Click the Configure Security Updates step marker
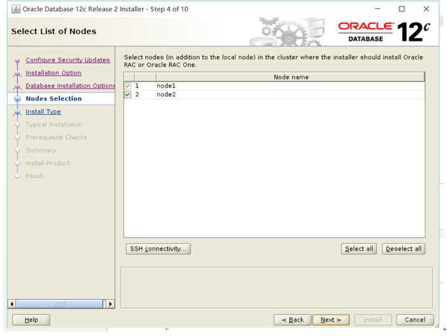The height and width of the screenshot is (336, 447). tap(17, 61)
